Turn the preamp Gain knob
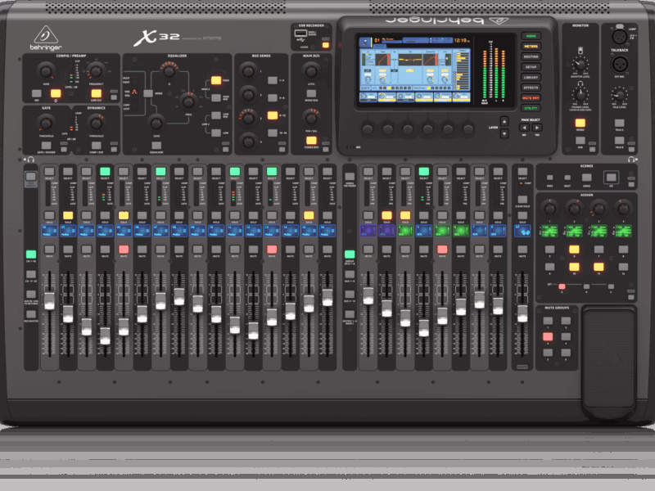Viewport: 655px width, 491px height. click(x=46, y=71)
